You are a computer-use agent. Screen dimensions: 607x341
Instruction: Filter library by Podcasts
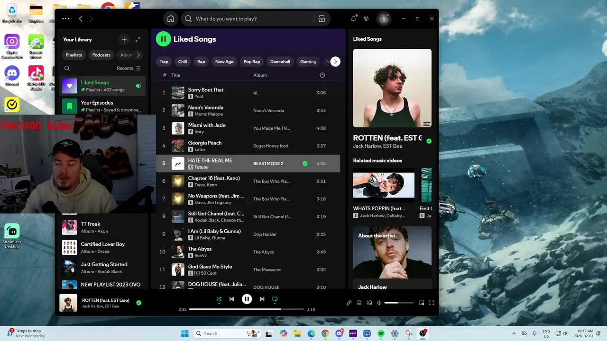click(x=101, y=55)
